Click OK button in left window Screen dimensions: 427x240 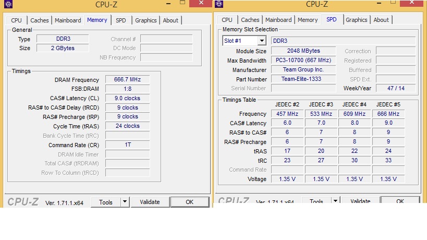(190, 202)
